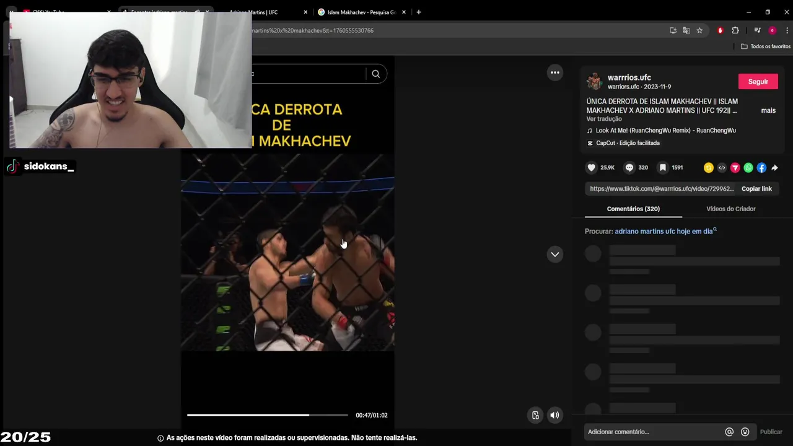
Task: Click the Publicar button
Action: pos(771,432)
